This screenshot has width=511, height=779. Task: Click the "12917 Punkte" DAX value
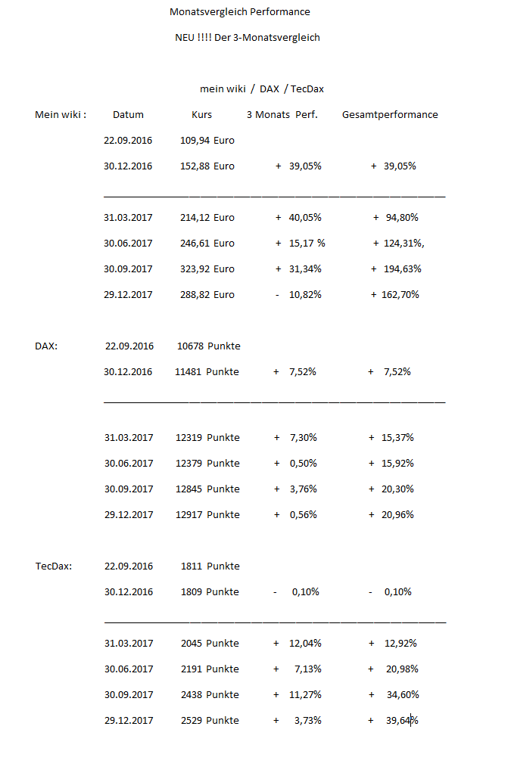pos(207,515)
